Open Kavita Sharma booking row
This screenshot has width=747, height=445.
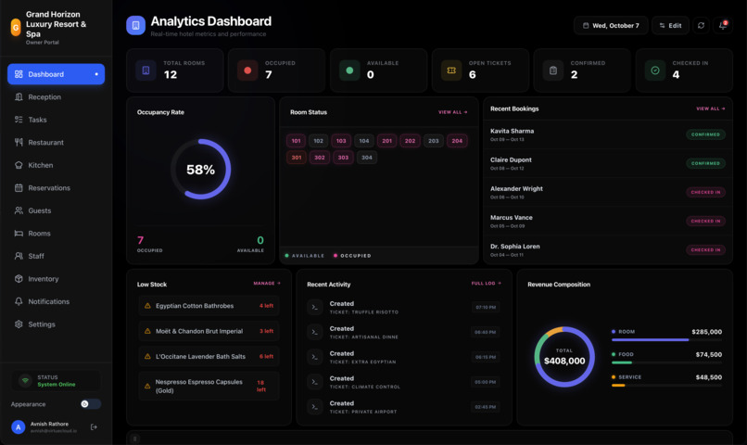(608, 134)
